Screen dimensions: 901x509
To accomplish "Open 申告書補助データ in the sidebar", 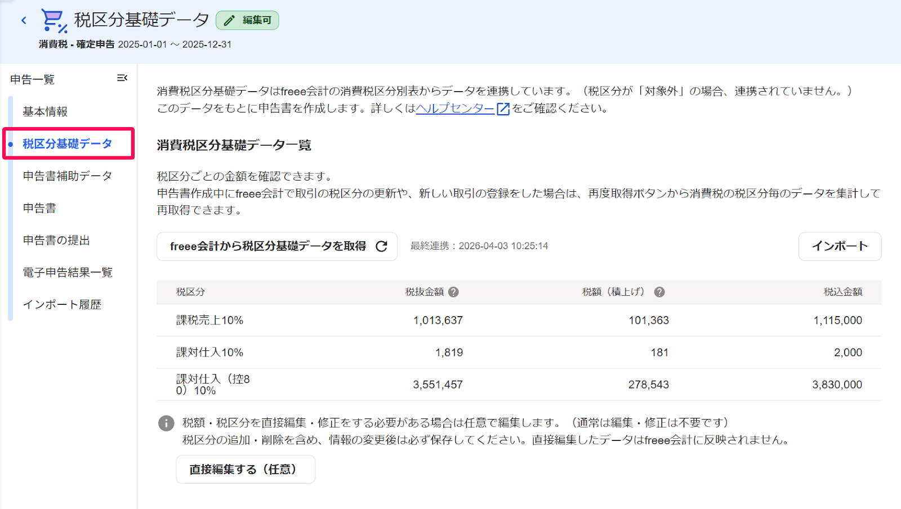I will (x=68, y=175).
